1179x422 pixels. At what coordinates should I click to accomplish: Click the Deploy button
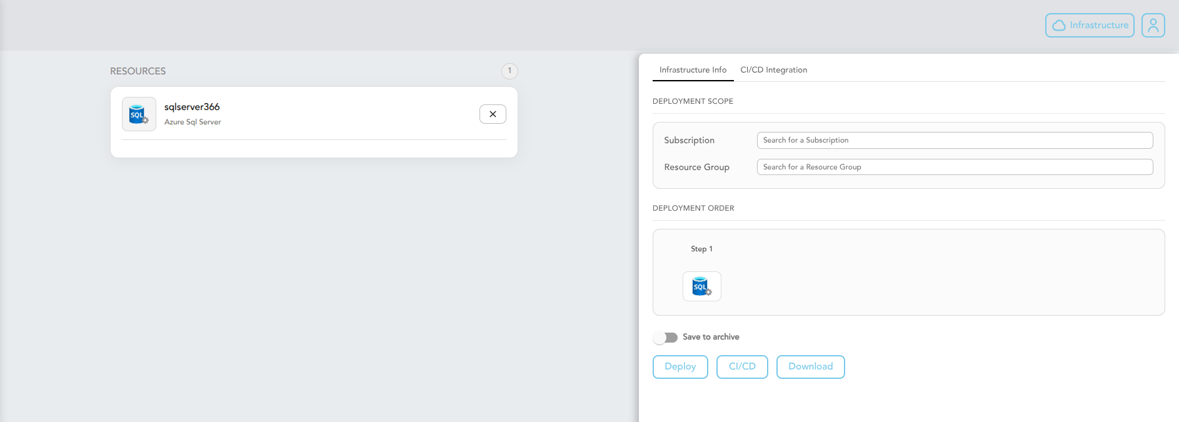[680, 367]
